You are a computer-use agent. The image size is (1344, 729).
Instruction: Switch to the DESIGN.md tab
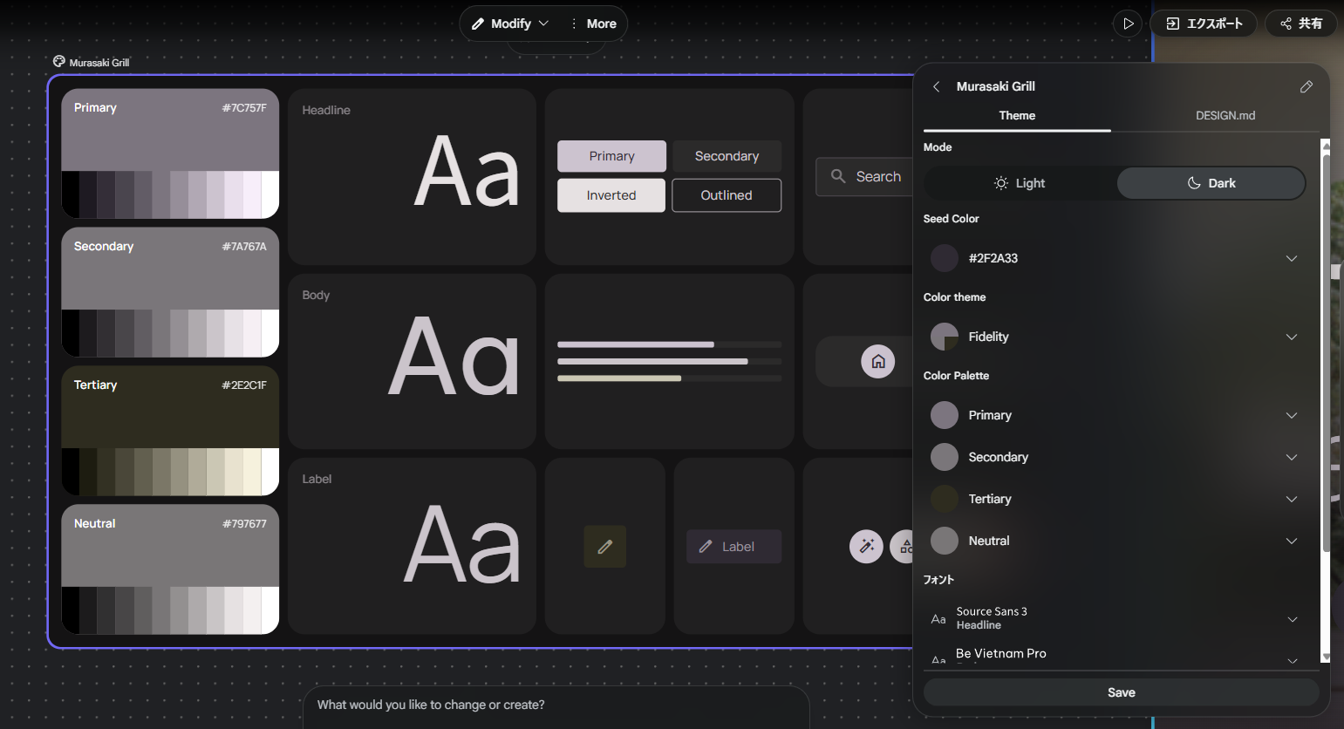pyautogui.click(x=1225, y=115)
